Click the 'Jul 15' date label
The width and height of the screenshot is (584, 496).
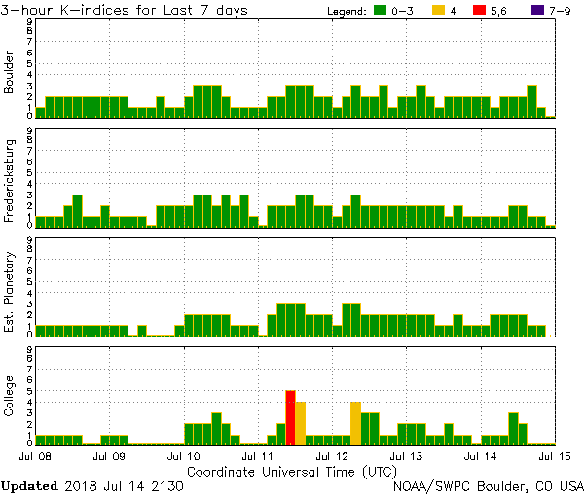(x=555, y=456)
